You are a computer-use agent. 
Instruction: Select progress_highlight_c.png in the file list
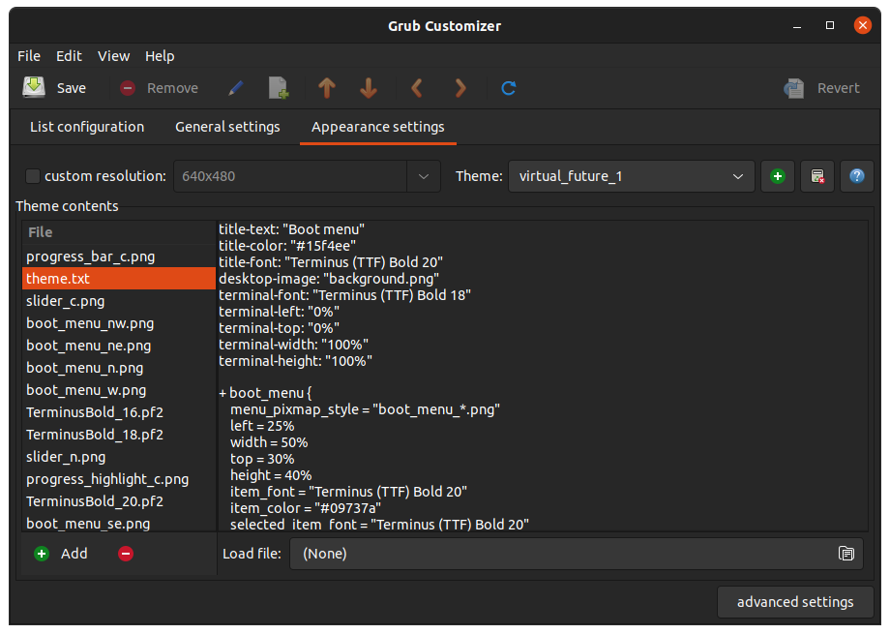119,479
